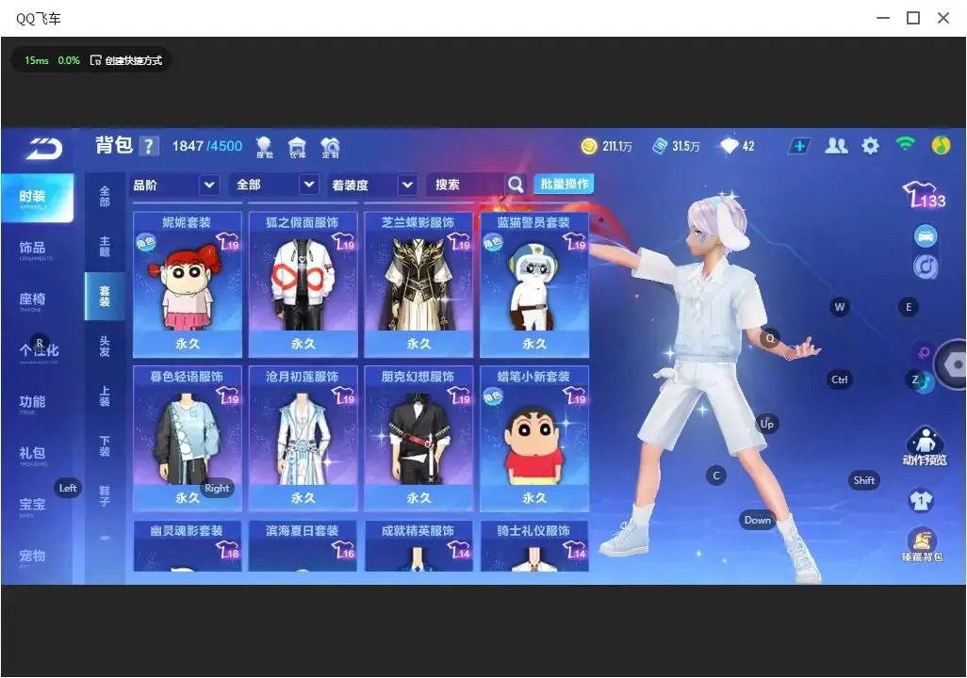Click the blue ticket currency icon
Screen dimensions: 967x678
click(x=660, y=146)
